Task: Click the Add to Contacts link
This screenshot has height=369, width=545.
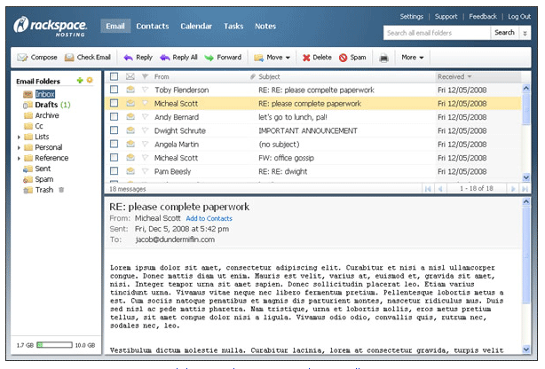Action: tap(209, 218)
